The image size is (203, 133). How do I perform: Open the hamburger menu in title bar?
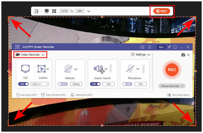point(150,47)
